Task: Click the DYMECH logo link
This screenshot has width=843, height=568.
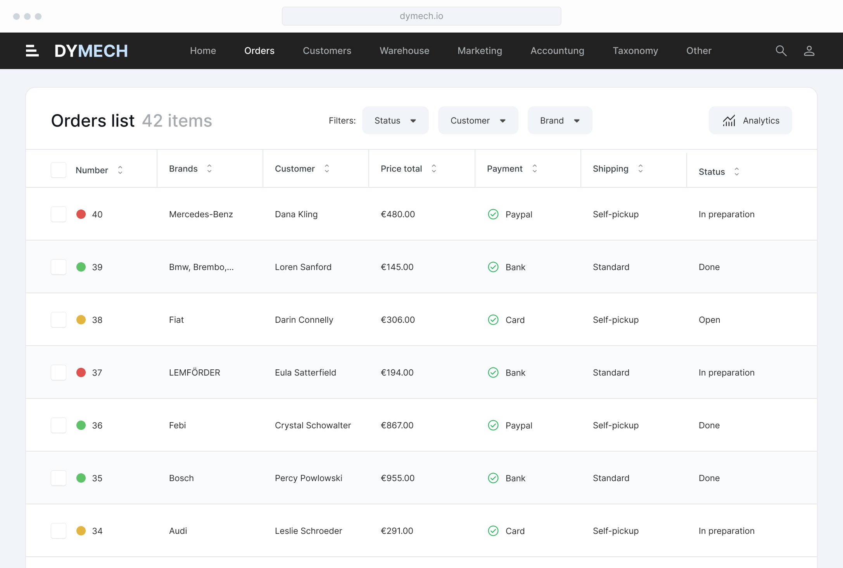Action: click(x=91, y=51)
